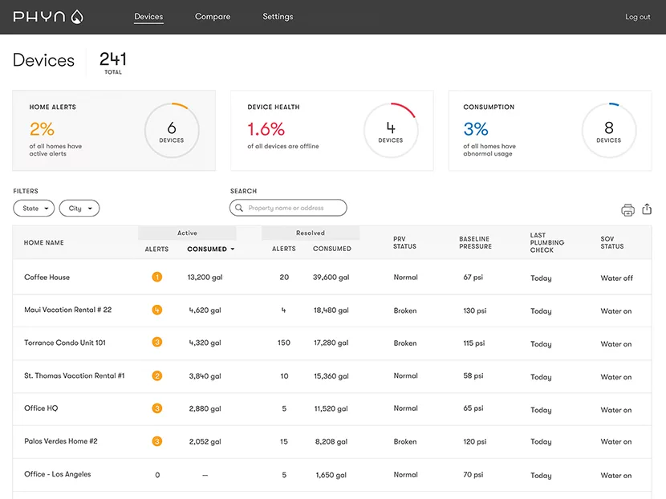Click Torrance Condo Unit 101 alert badge
The height and width of the screenshot is (499, 666).
(x=156, y=343)
